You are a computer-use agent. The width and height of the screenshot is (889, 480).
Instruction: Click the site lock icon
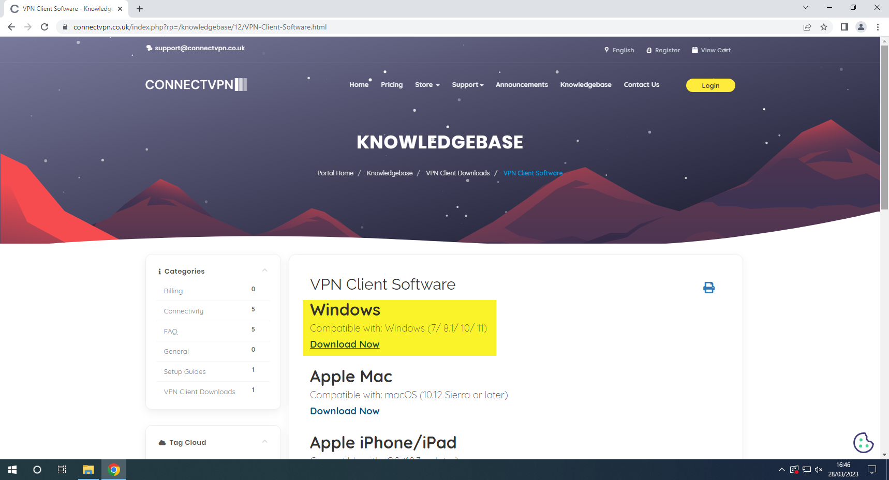pyautogui.click(x=65, y=27)
